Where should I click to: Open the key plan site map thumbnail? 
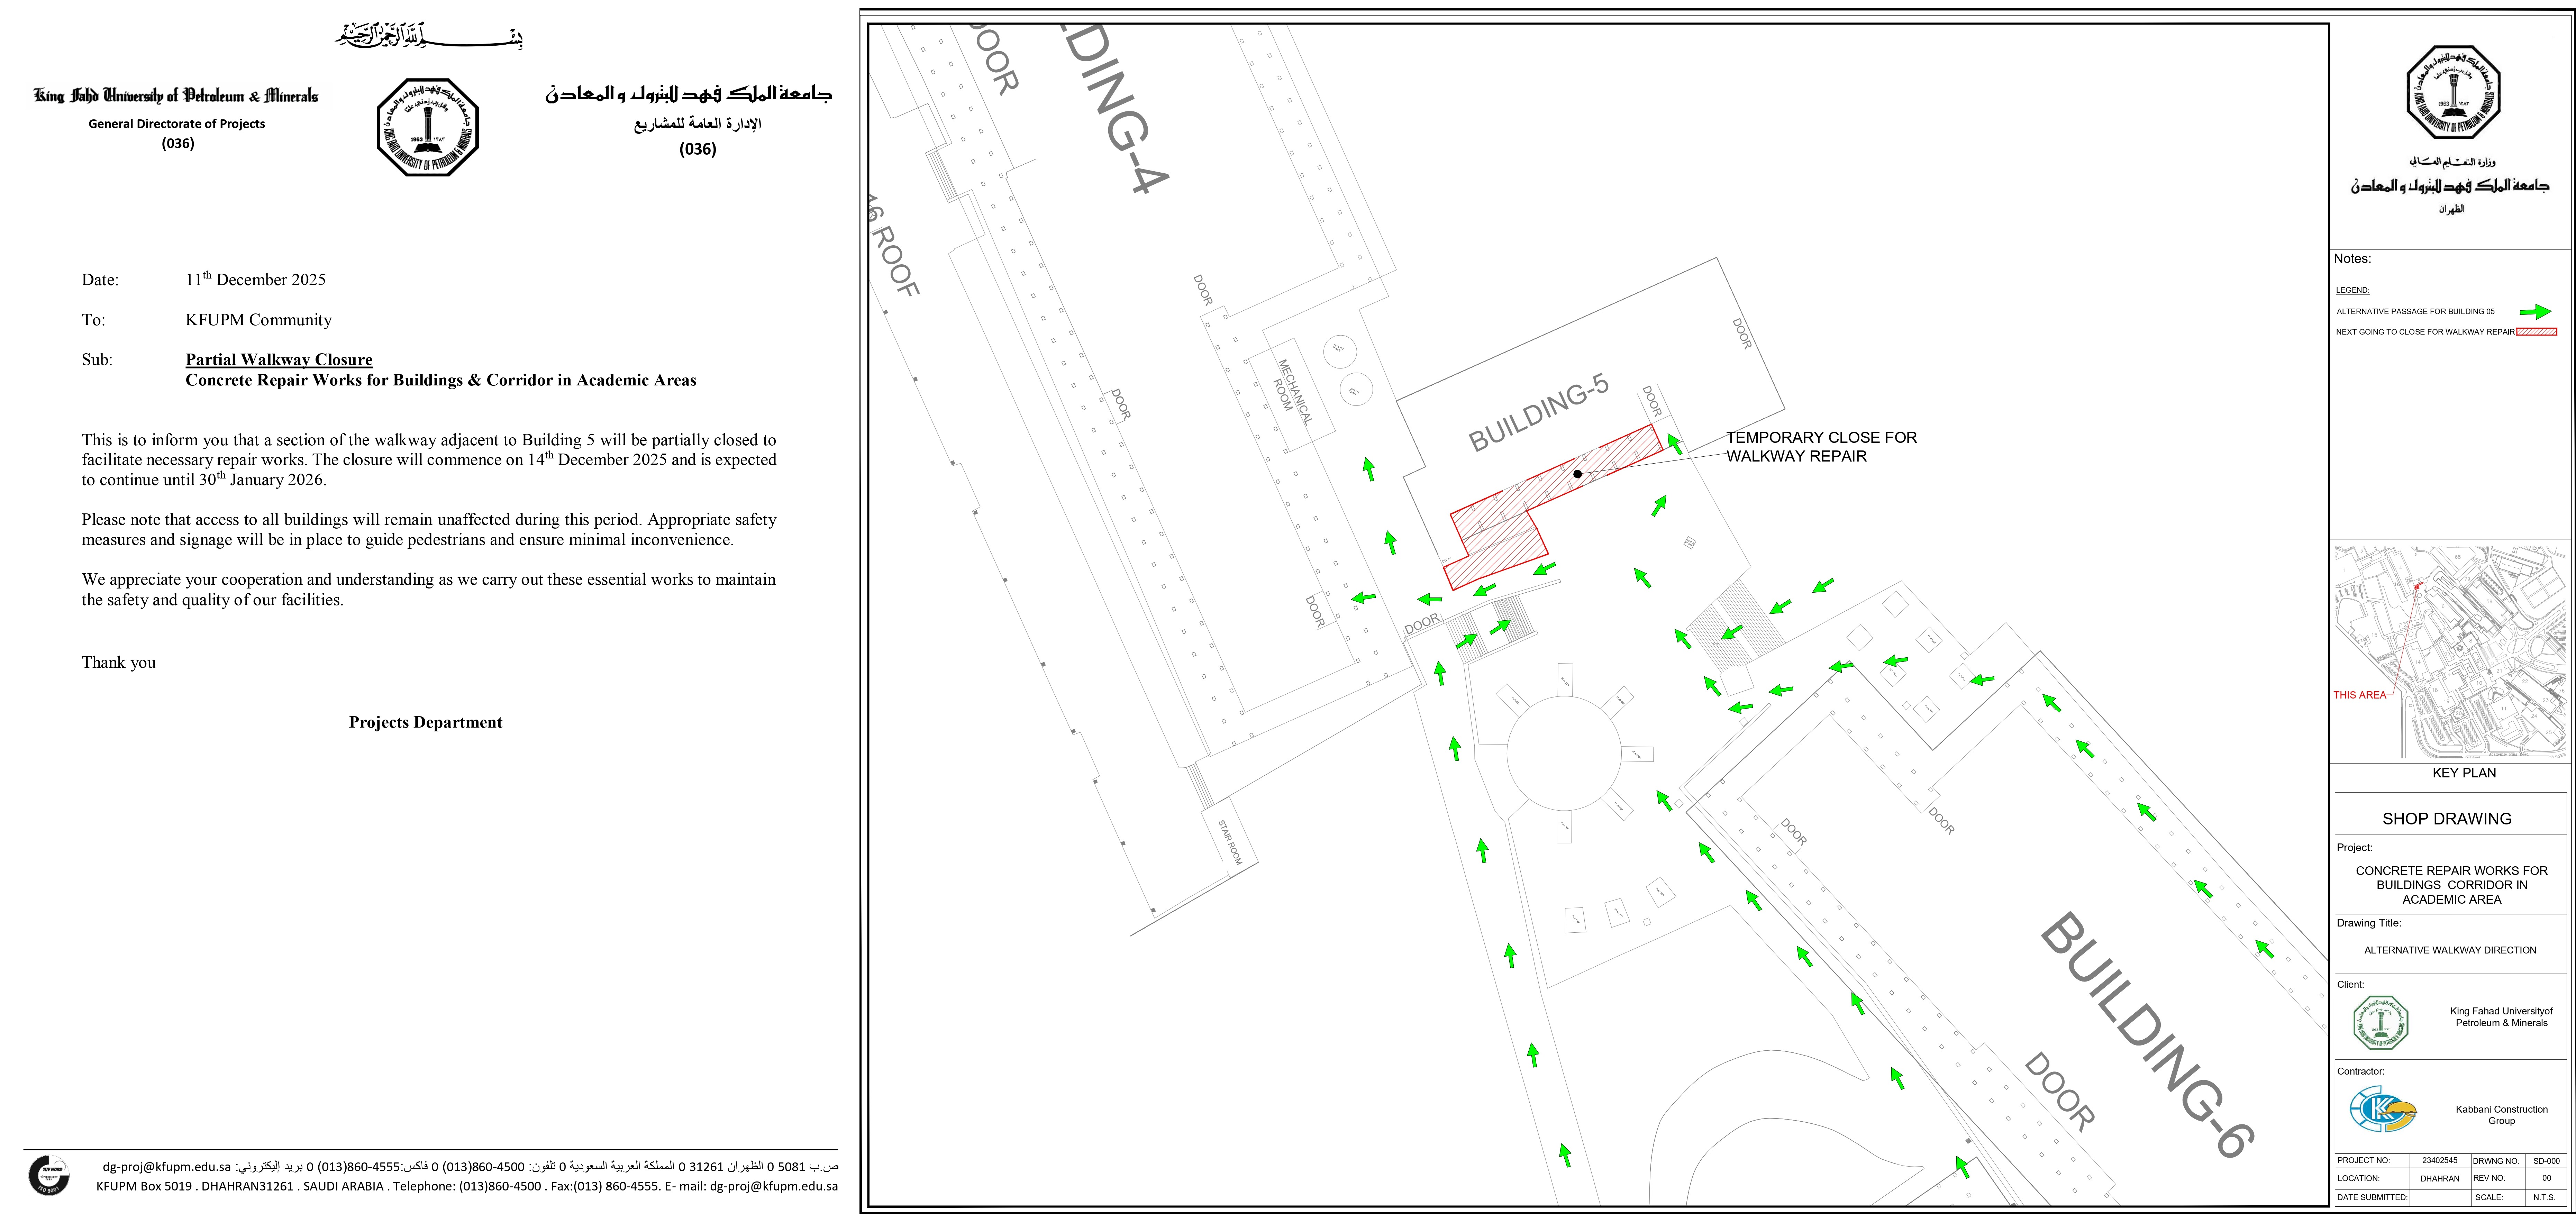[x=2450, y=652]
